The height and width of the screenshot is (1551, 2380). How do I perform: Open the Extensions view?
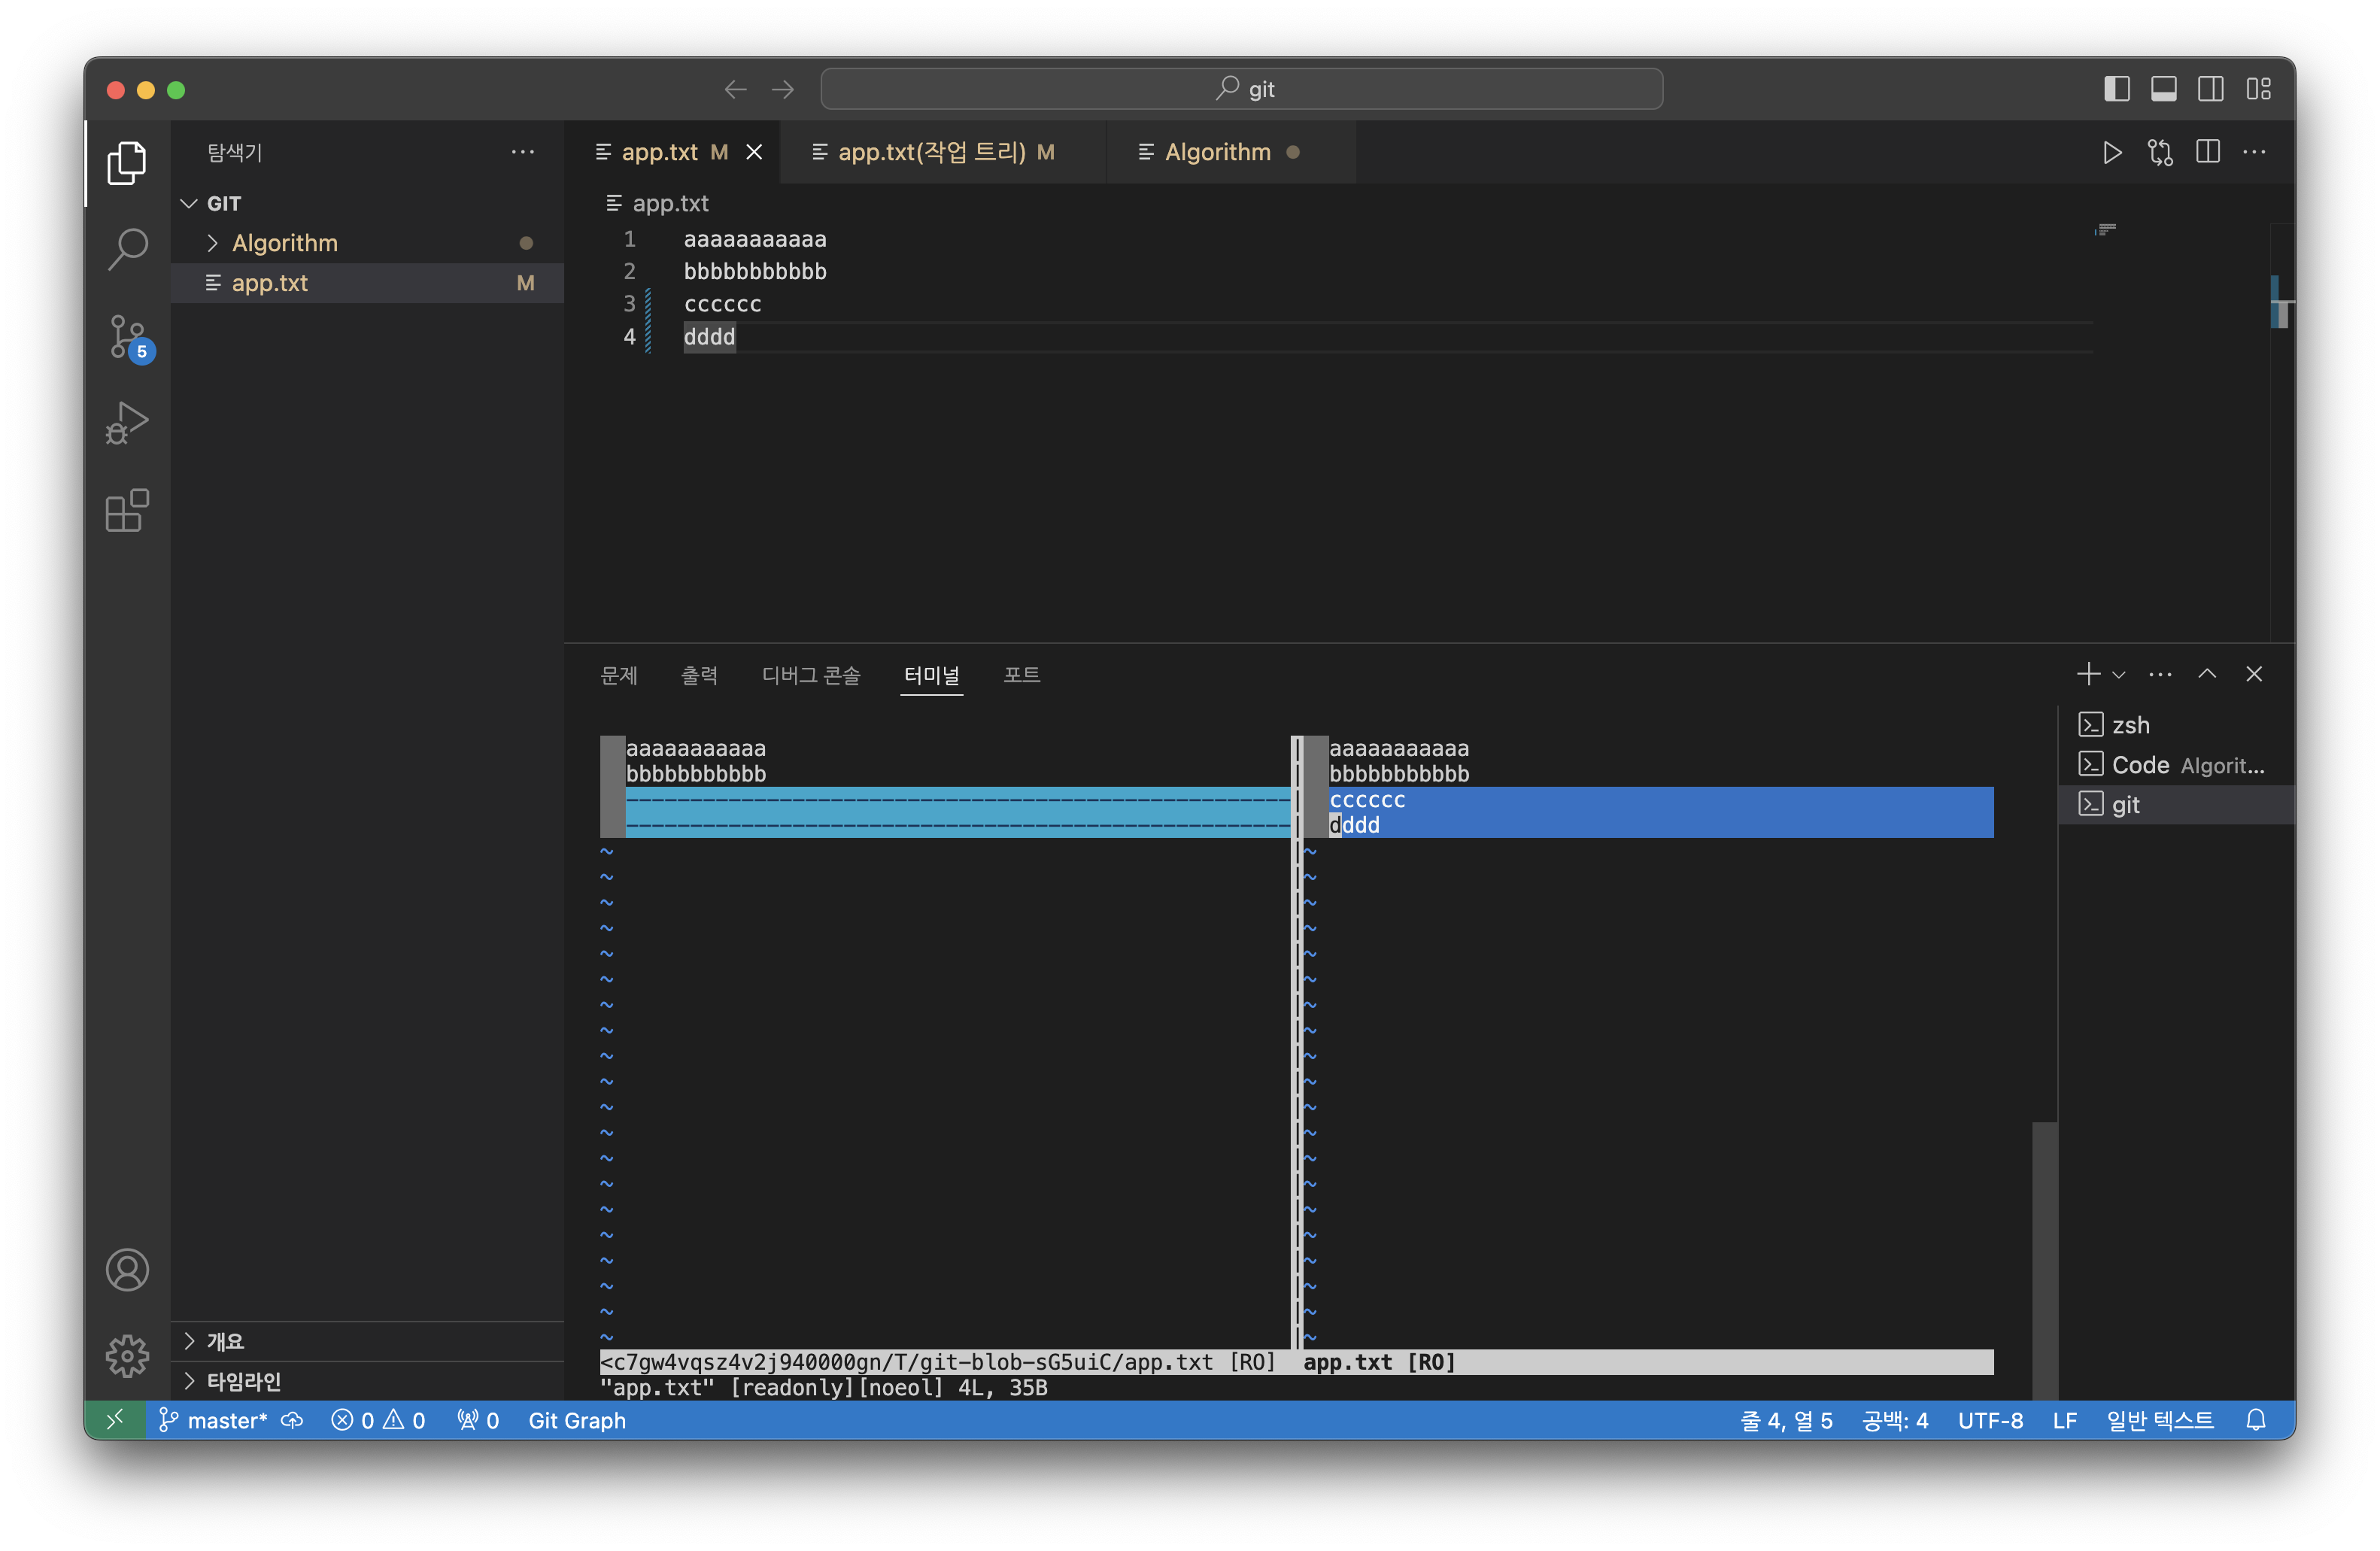(127, 511)
